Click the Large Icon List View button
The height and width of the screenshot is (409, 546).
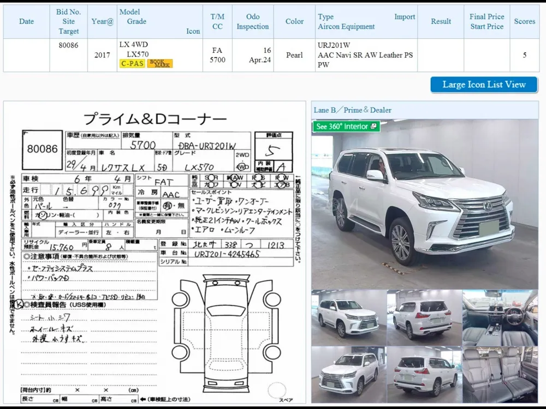(x=484, y=85)
